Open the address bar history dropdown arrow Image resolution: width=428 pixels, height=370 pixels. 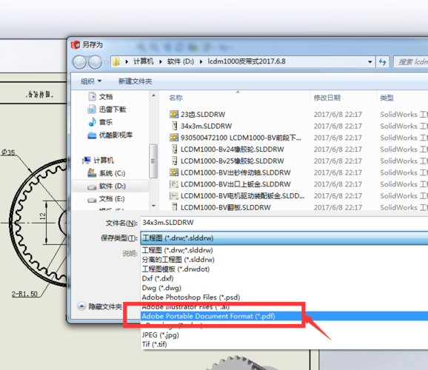[370, 62]
